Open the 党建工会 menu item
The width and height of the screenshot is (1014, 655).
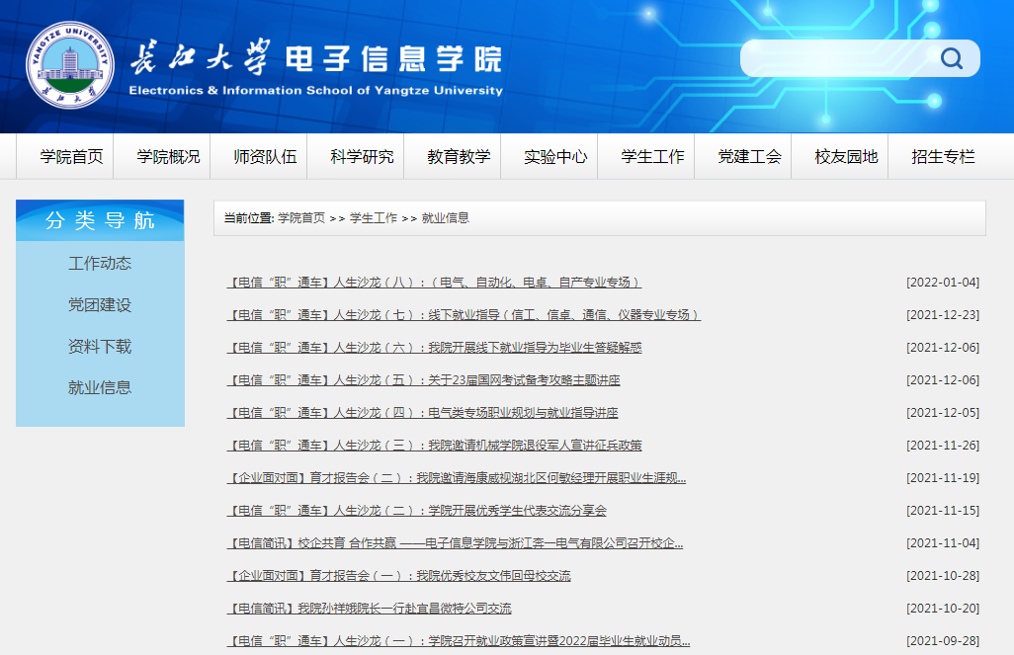pyautogui.click(x=742, y=156)
